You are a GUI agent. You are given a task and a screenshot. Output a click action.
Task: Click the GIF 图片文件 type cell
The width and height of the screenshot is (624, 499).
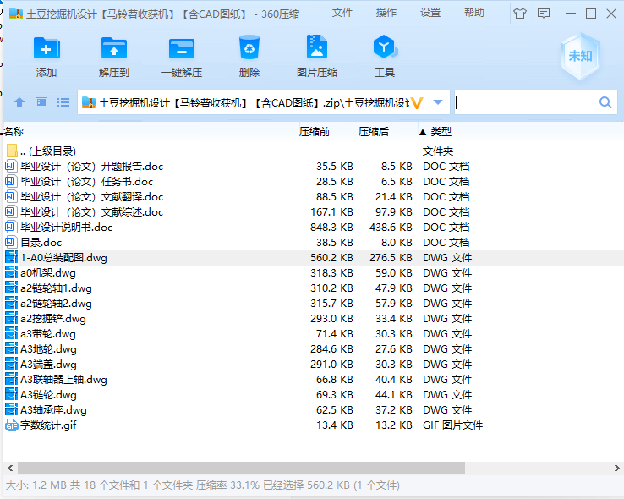(452, 425)
